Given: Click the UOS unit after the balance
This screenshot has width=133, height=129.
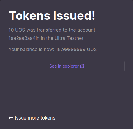Looking at the screenshot, I should (92, 49).
